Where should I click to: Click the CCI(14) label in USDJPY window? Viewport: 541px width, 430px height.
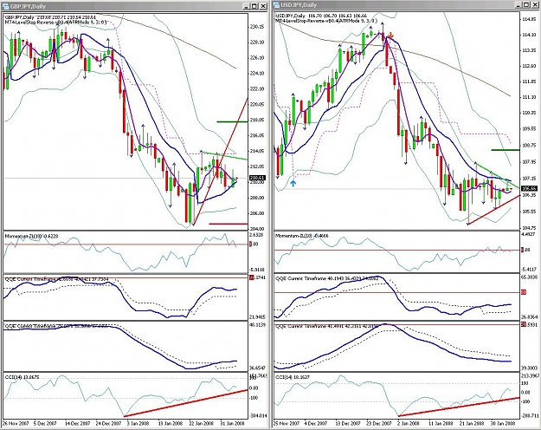tap(283, 377)
